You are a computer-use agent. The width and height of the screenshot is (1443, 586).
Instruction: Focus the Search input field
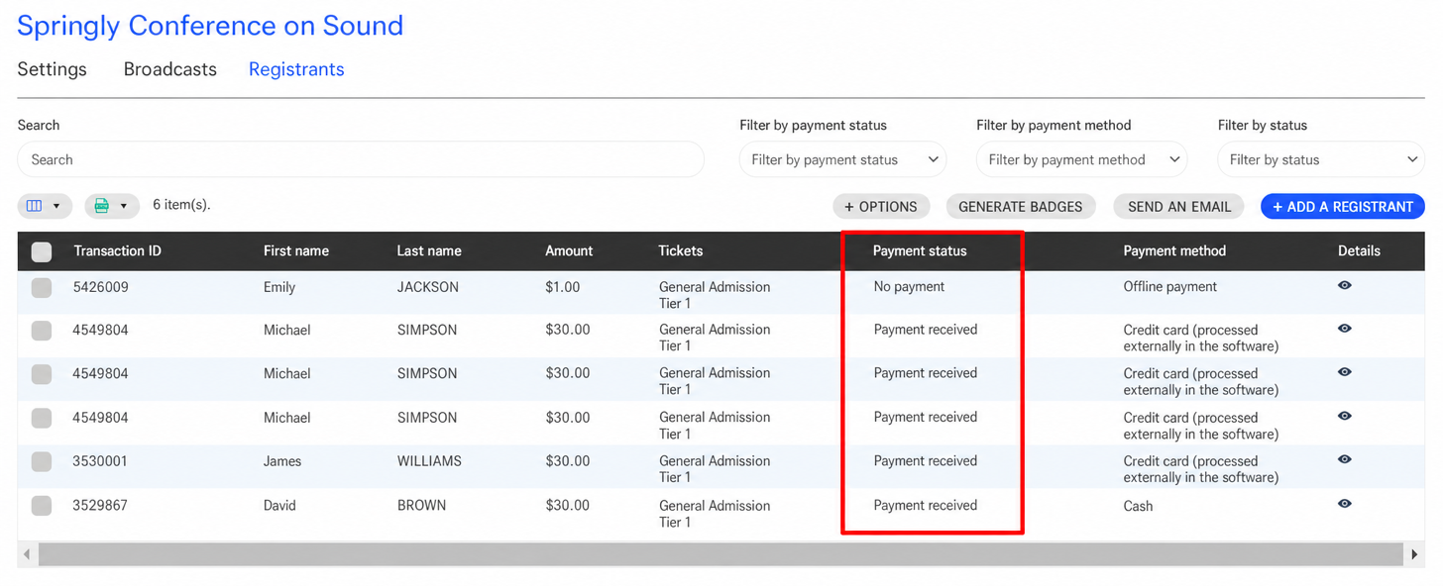pyautogui.click(x=361, y=159)
